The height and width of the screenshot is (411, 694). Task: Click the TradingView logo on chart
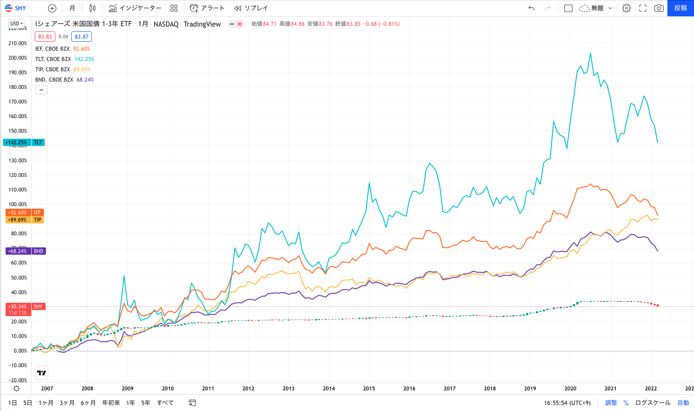point(41,373)
